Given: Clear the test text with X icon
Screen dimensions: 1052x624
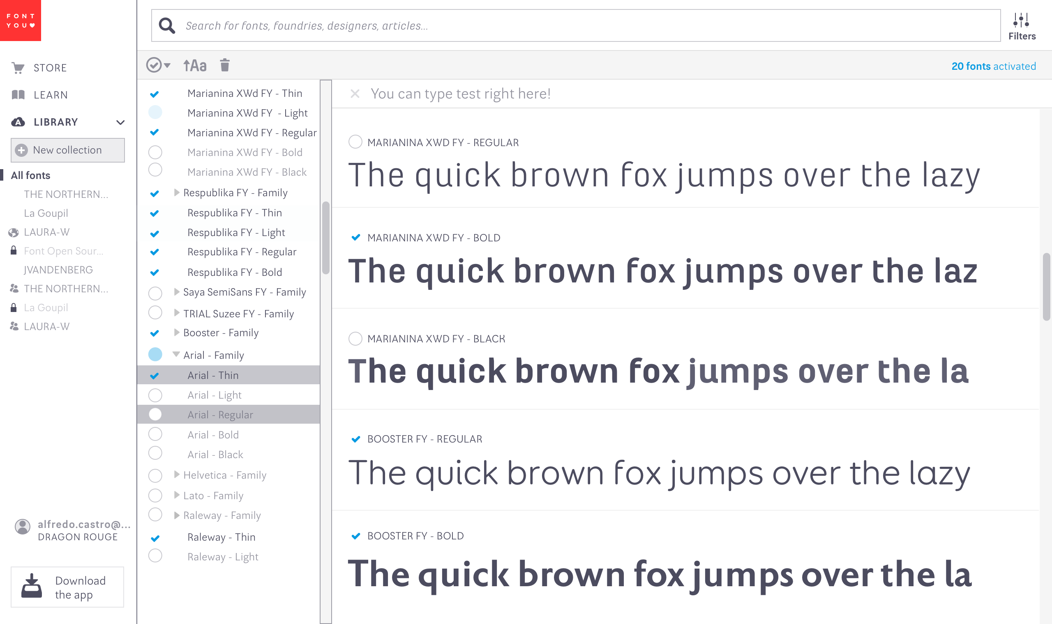Looking at the screenshot, I should (355, 93).
